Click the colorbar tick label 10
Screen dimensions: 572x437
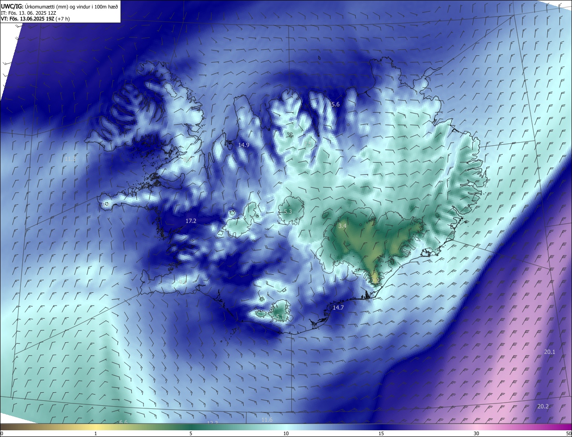tap(286, 433)
